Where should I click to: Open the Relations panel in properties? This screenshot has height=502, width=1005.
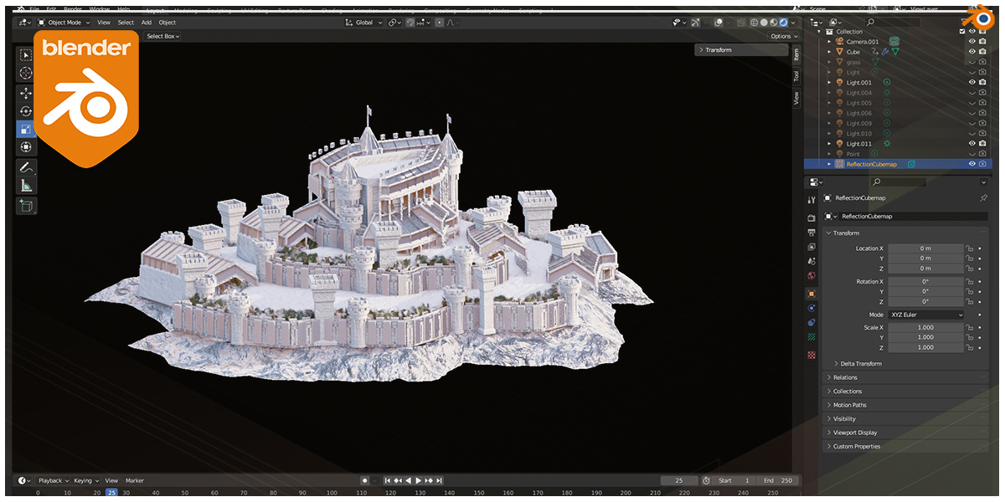846,377
